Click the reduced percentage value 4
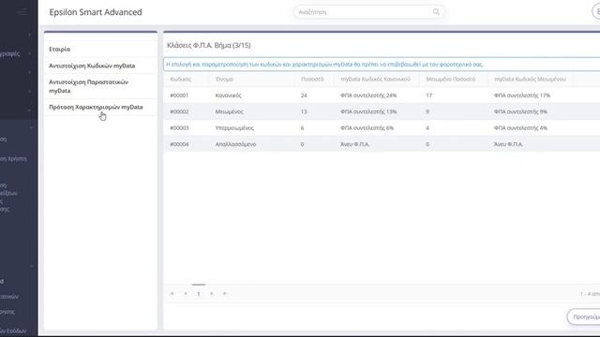 pyautogui.click(x=427, y=128)
